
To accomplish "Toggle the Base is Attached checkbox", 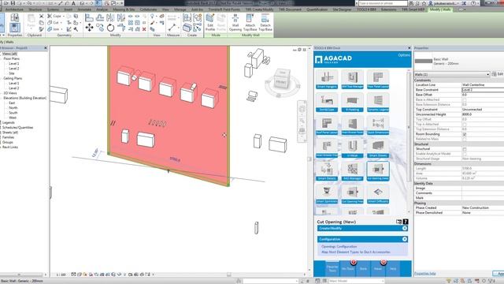I will point(465,100).
